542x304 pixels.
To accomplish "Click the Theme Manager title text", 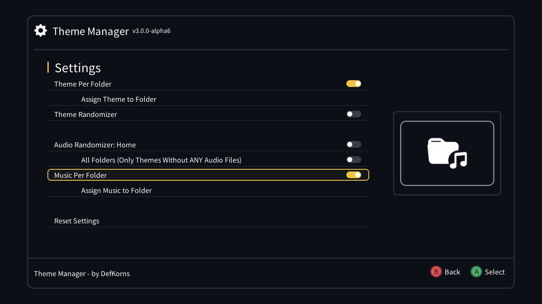I will coord(91,31).
